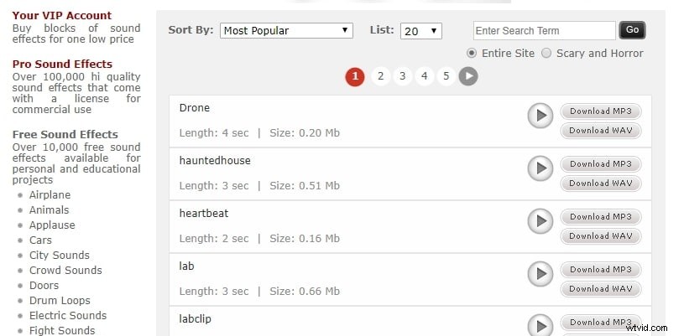The height and width of the screenshot is (336, 684).
Task: Download MP3 for Drone
Action: coord(601,111)
